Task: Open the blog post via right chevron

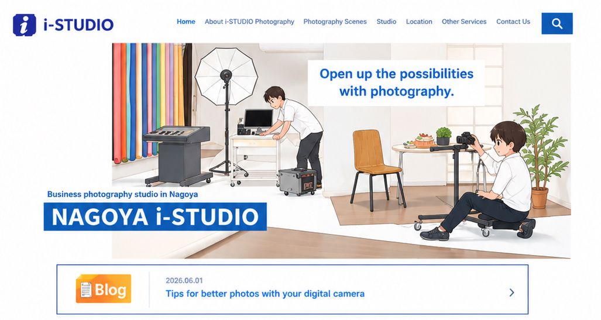Action: (x=511, y=293)
